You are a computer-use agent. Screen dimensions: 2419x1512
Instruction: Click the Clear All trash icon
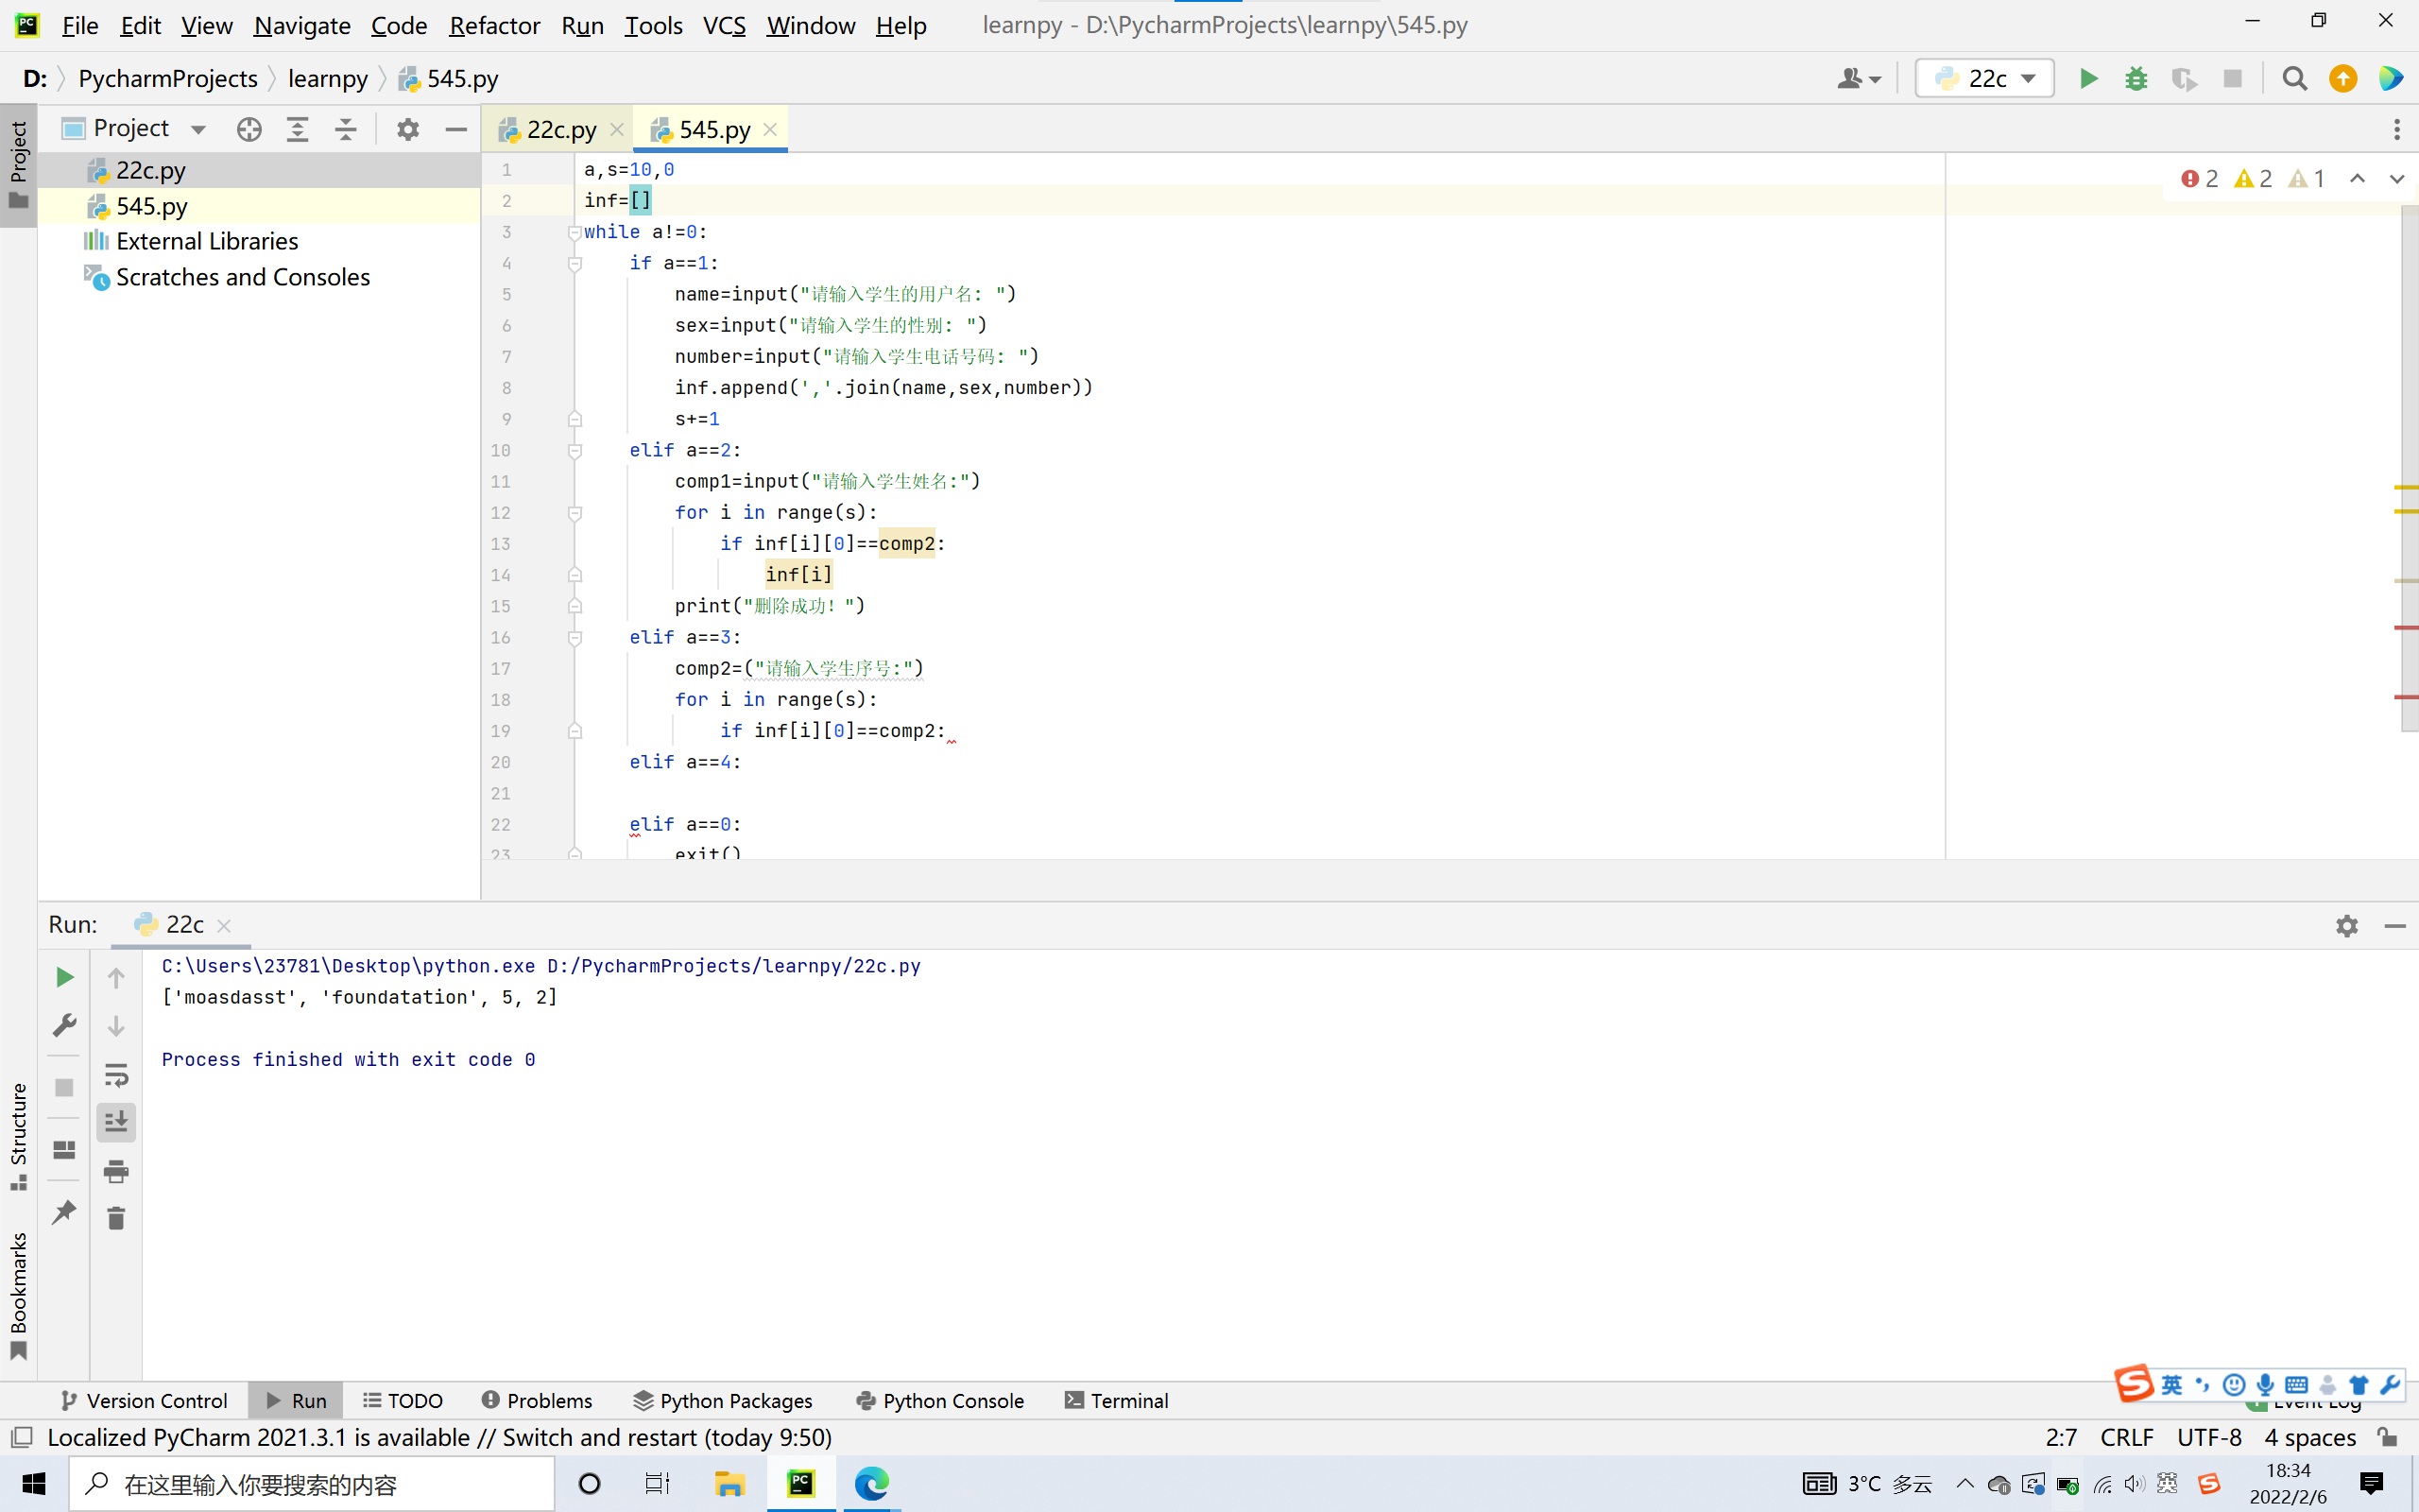116,1218
